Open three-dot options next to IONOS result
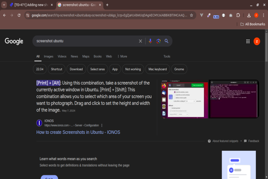The height and width of the screenshot is (179, 268). click(102, 125)
